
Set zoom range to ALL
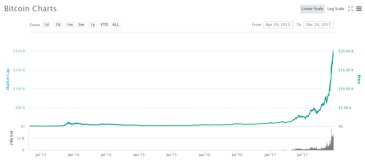(116, 25)
